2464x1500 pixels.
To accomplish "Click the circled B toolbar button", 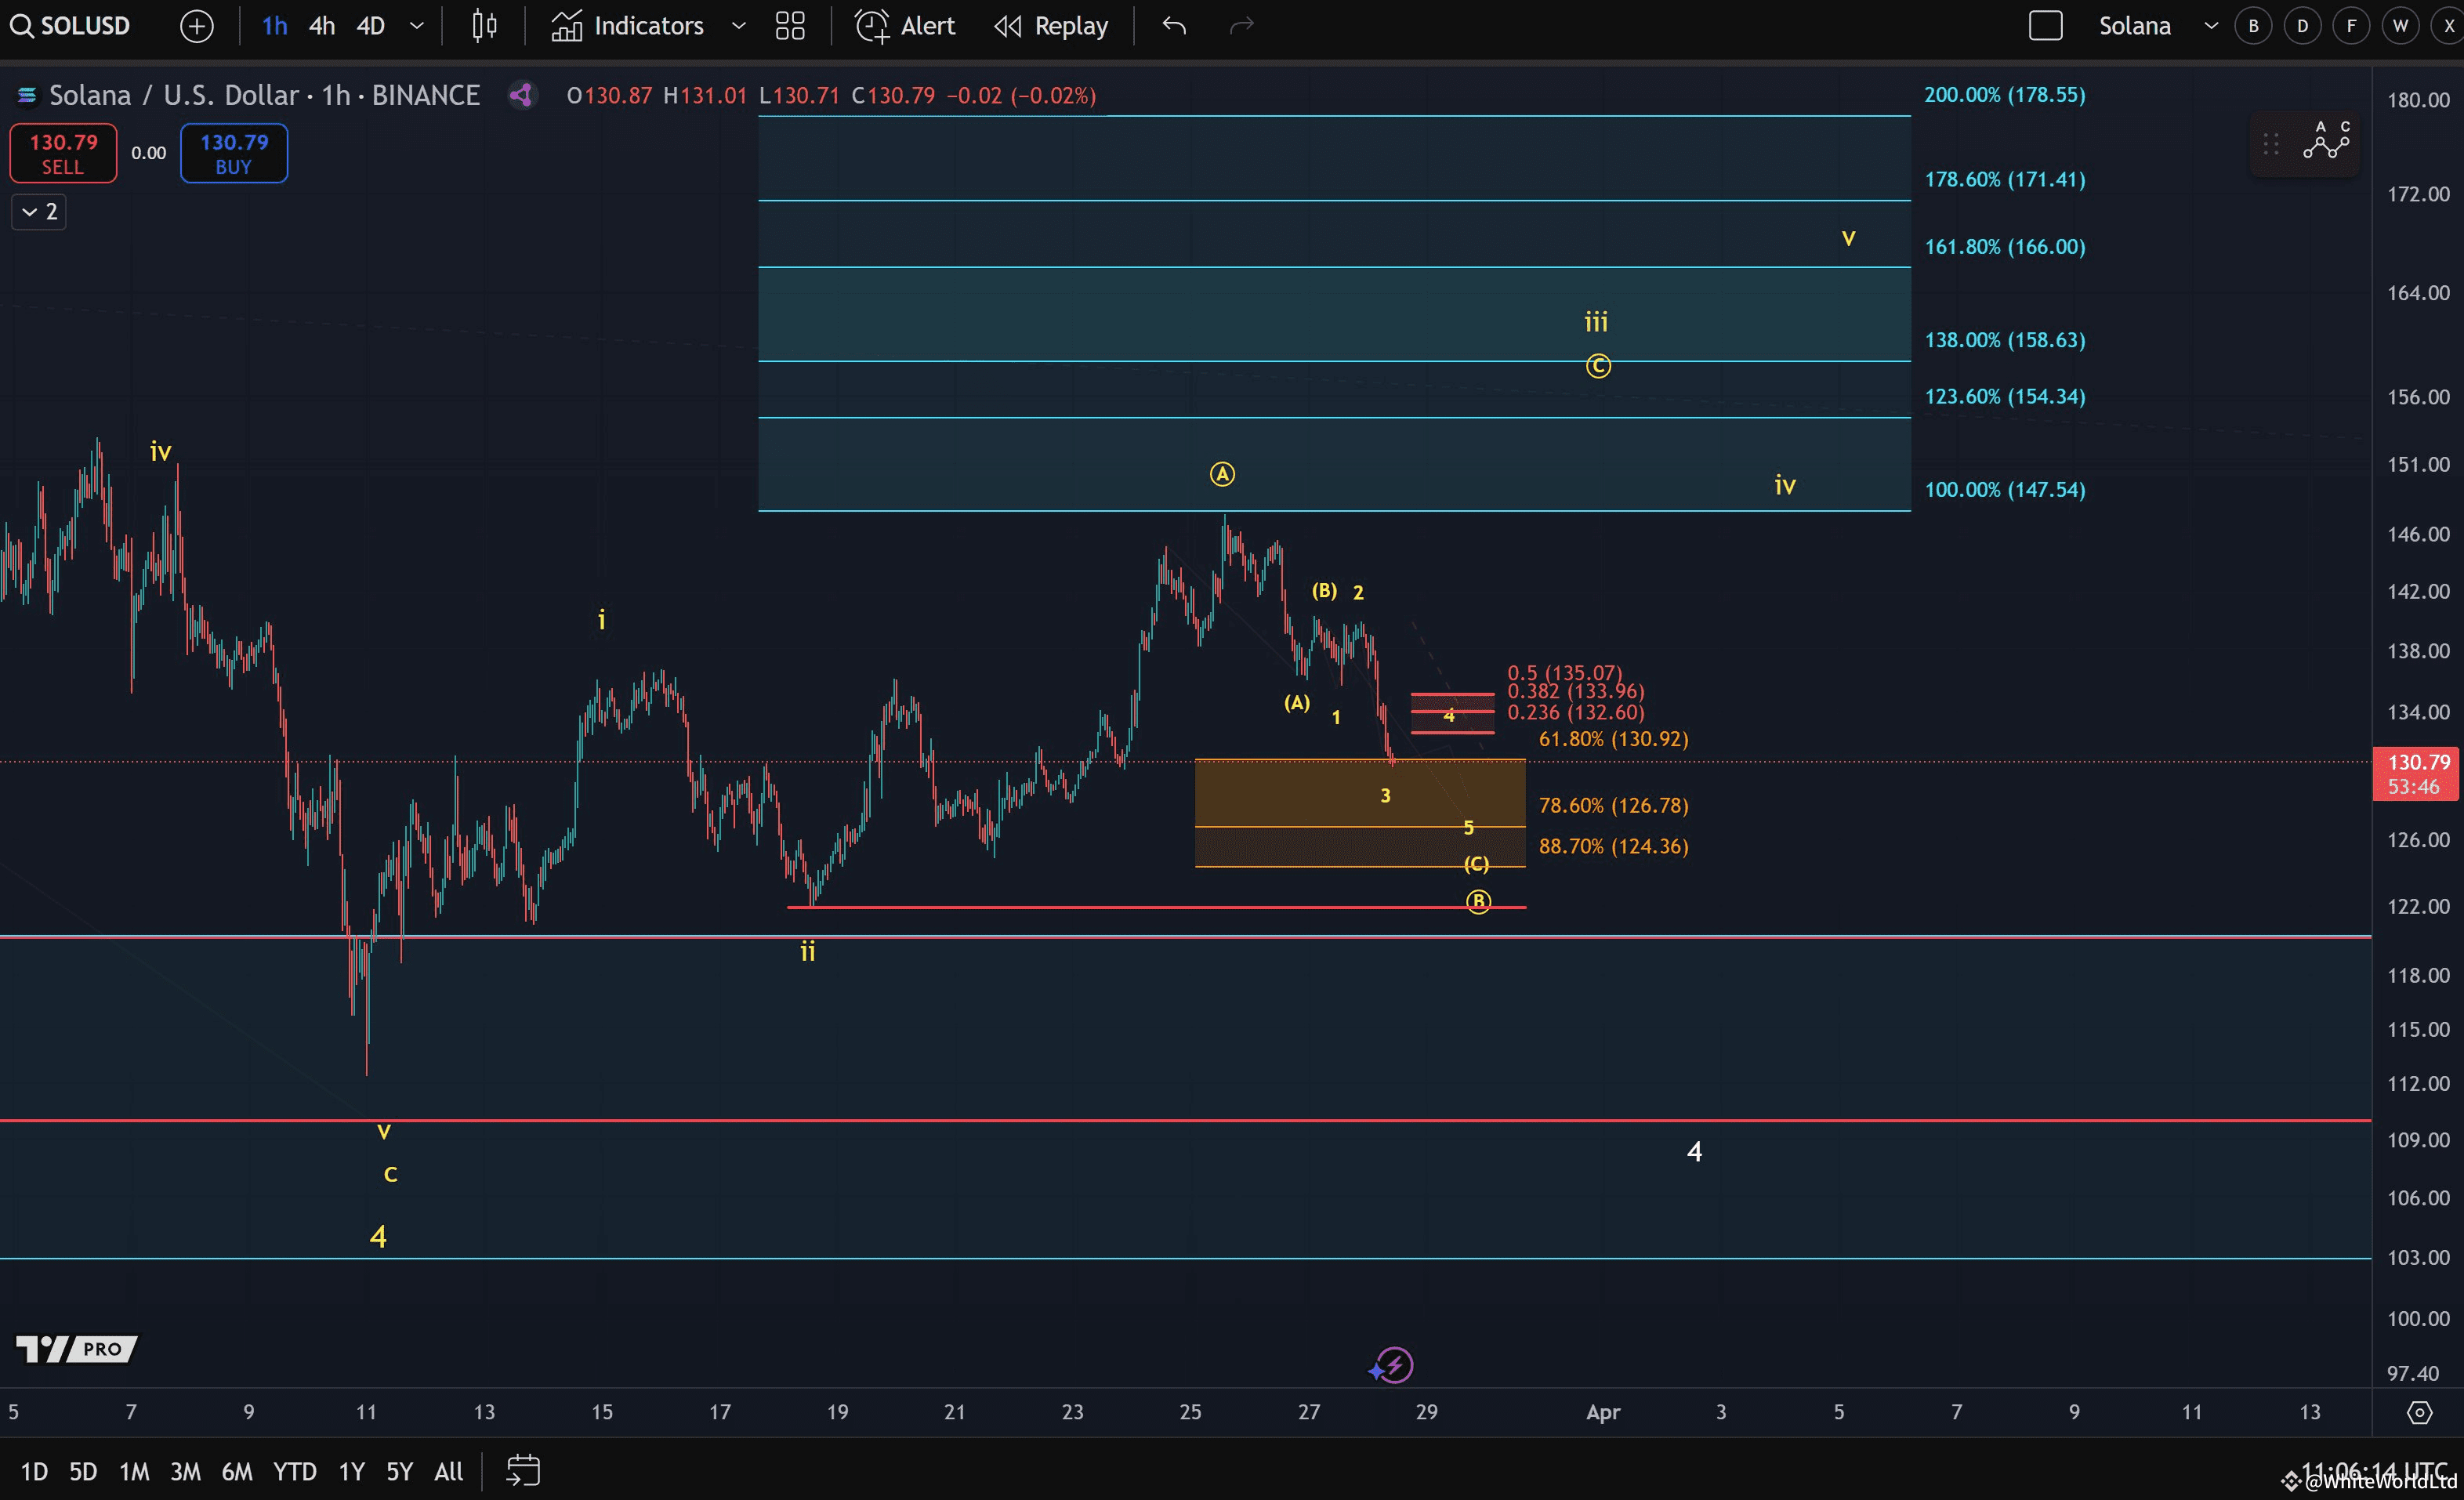I will coord(2254,26).
